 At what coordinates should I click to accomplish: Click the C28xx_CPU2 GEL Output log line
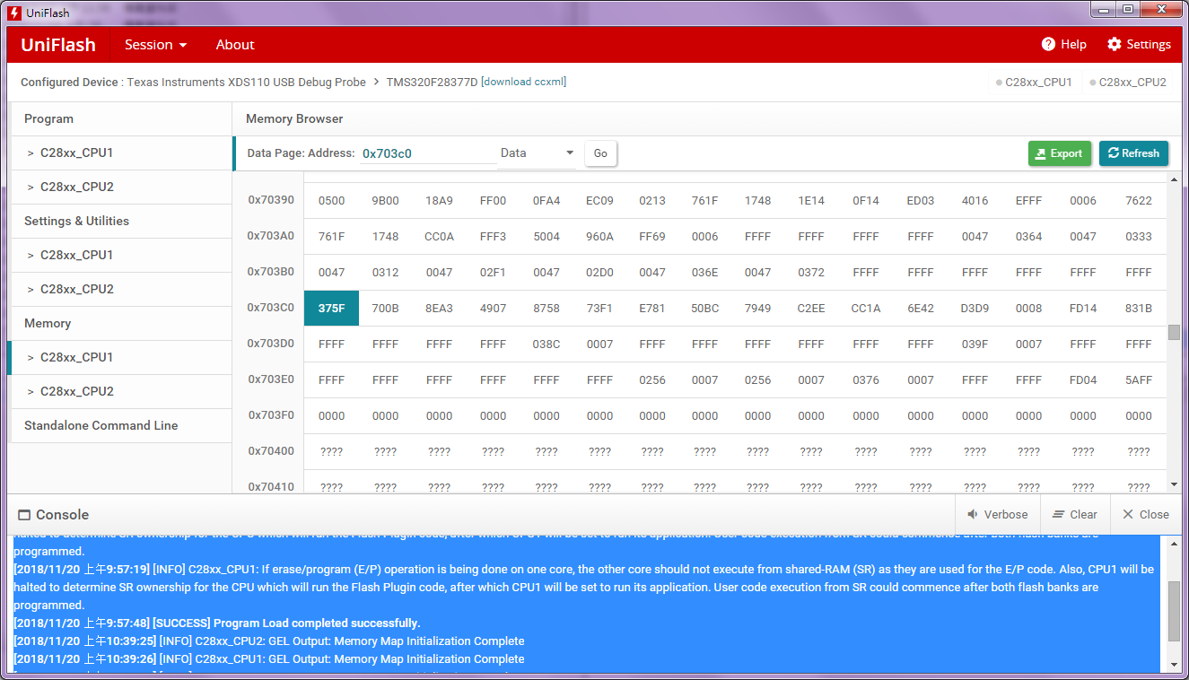(269, 641)
